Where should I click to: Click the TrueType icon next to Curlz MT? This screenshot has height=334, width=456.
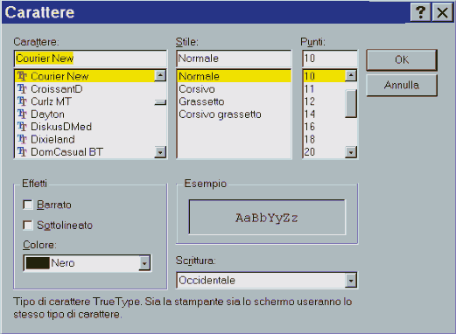[22, 101]
